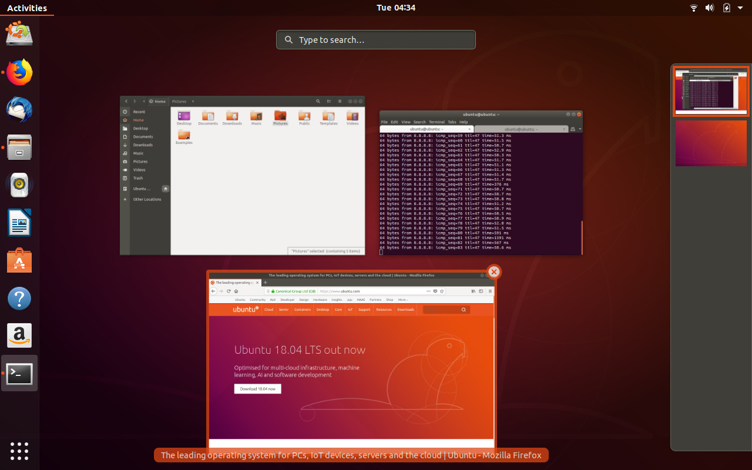Viewport: 752px width, 470px height.
Task: Click the Cloud link in the Ubuntu site navigation
Action: click(x=268, y=310)
